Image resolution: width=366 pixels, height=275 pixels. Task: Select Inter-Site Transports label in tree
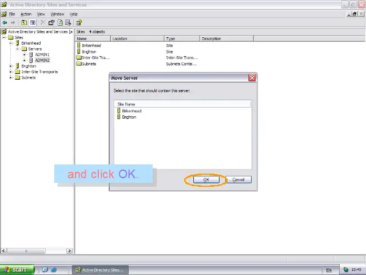tap(39, 72)
